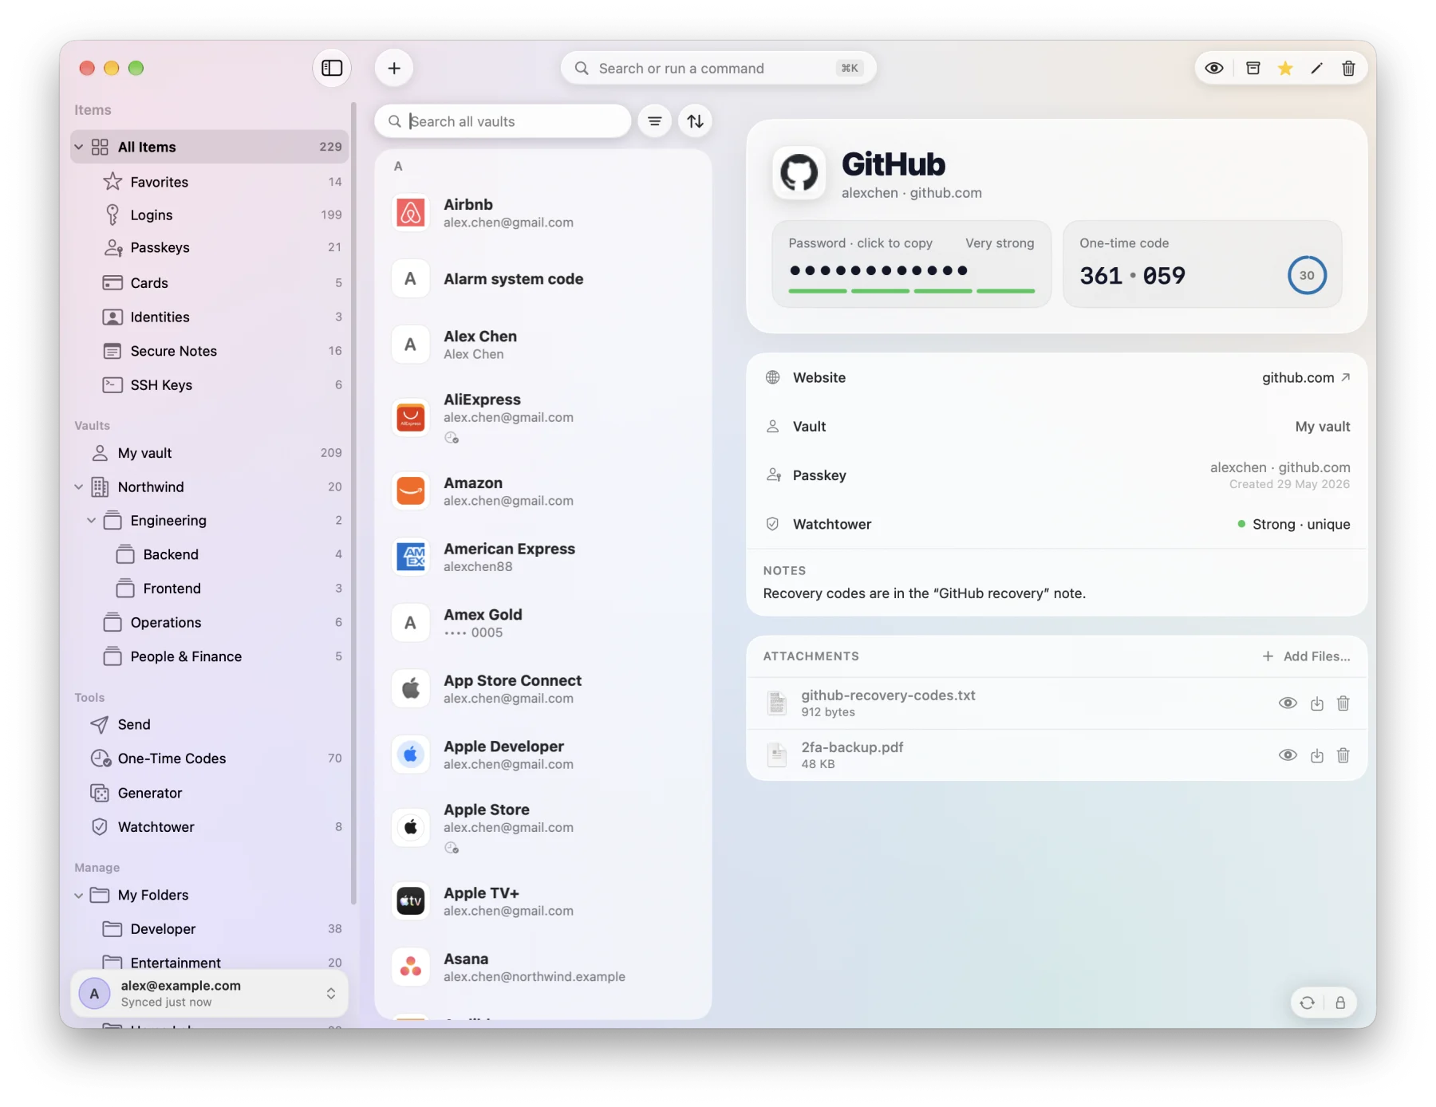
Task: Preview 2fa-backup.pdf attachment
Action: pyautogui.click(x=1288, y=754)
